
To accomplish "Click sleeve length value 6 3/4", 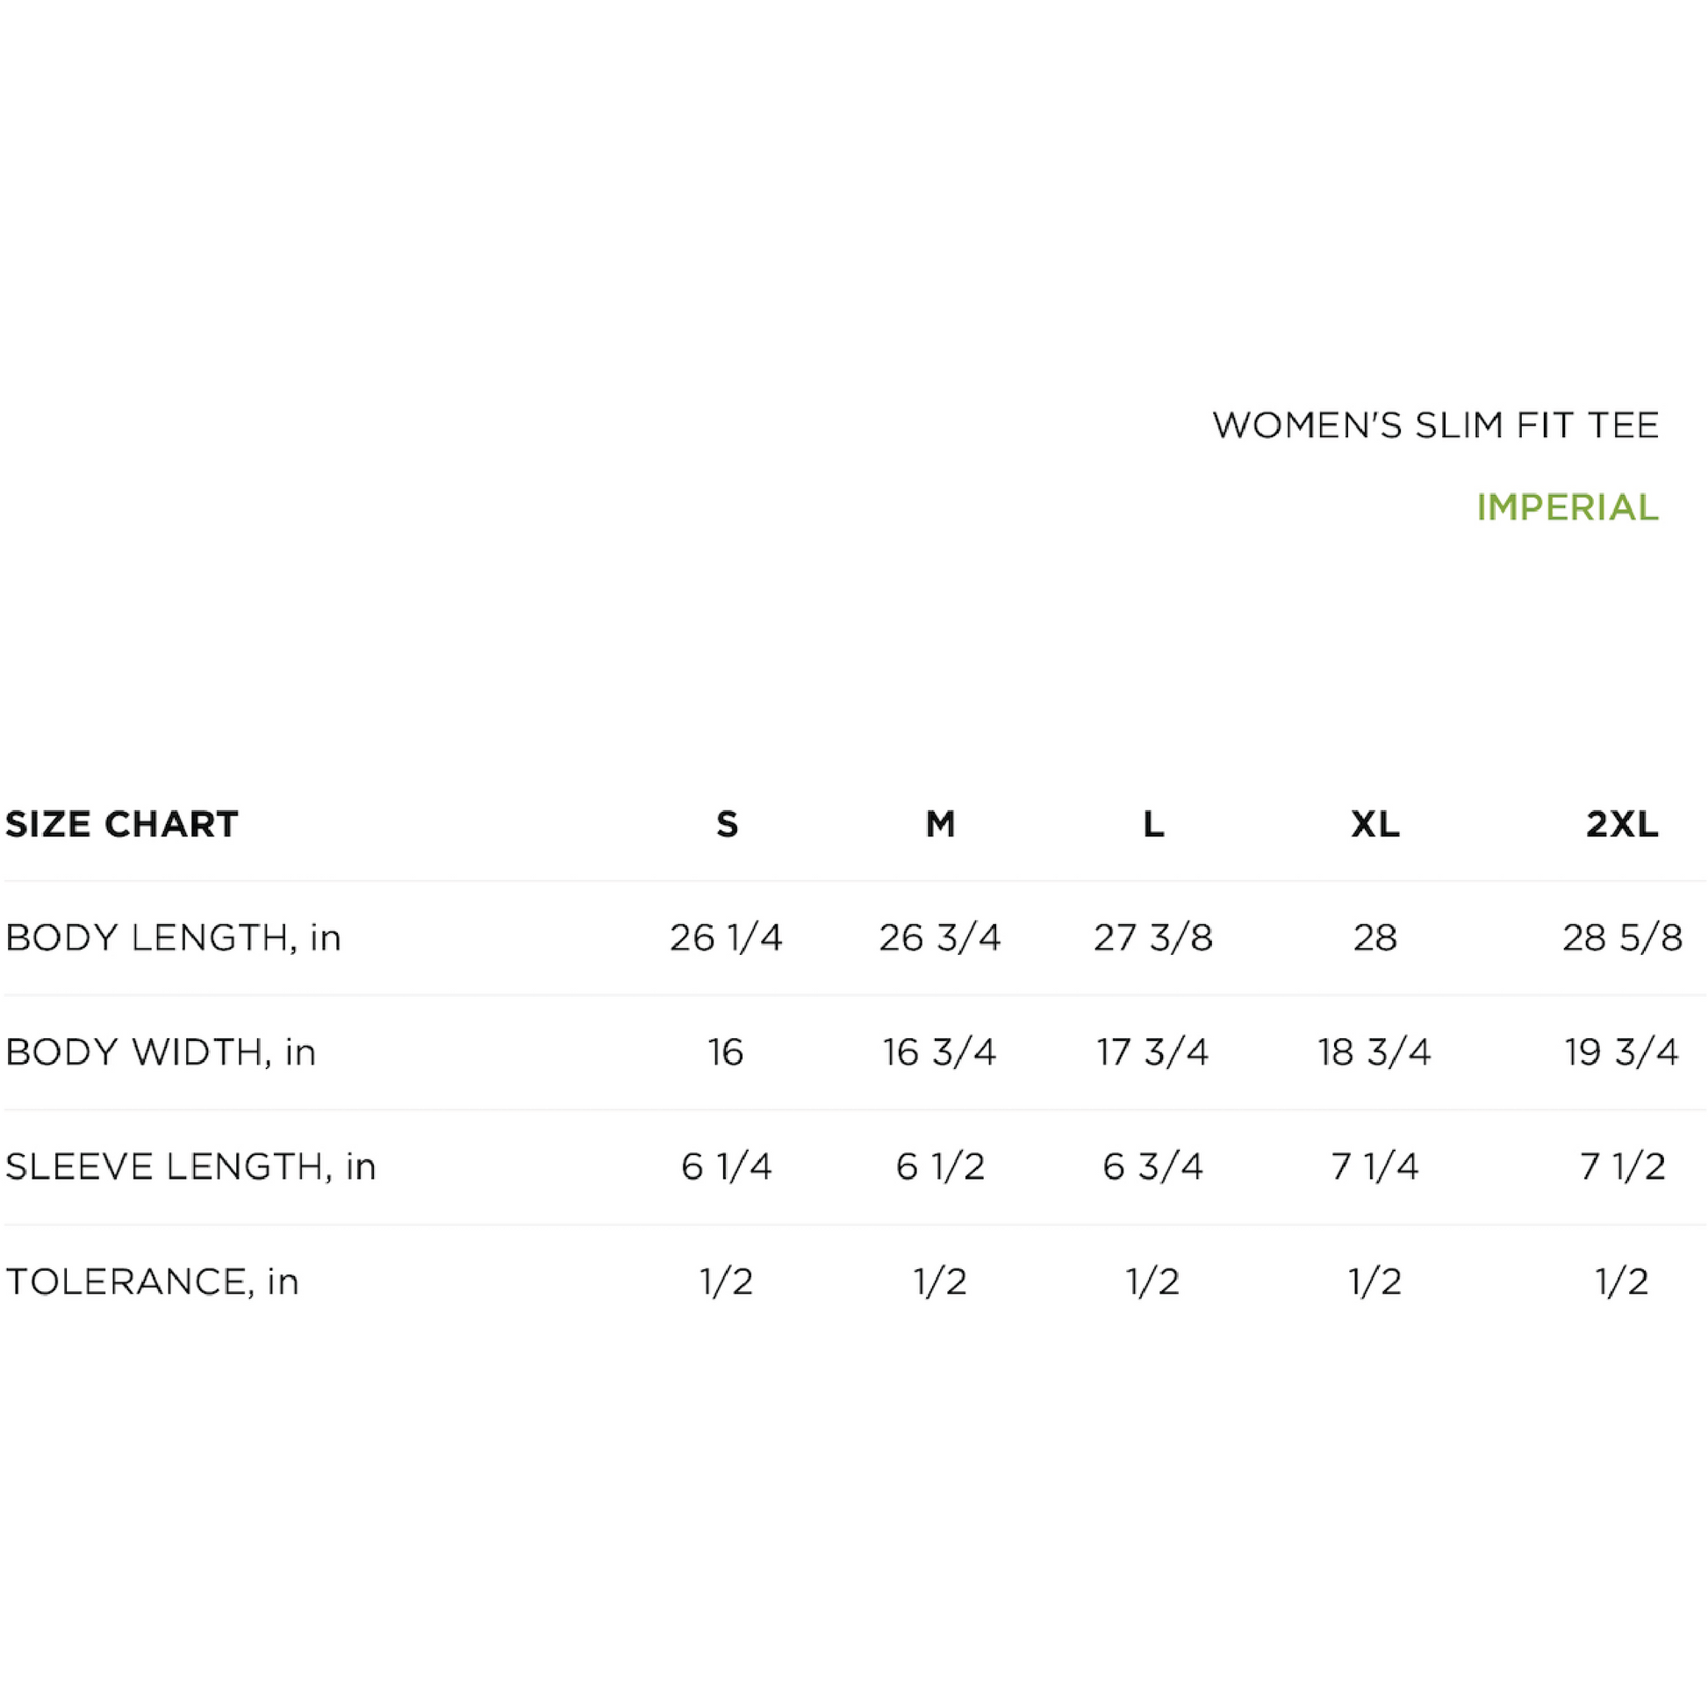I will [x=1152, y=1167].
